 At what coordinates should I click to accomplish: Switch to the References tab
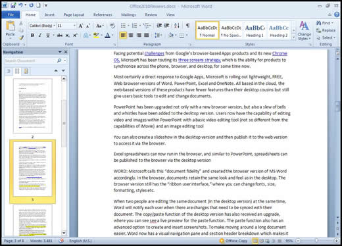(x=103, y=14)
